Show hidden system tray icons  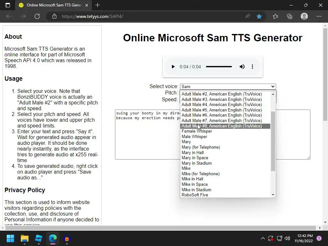(263, 238)
